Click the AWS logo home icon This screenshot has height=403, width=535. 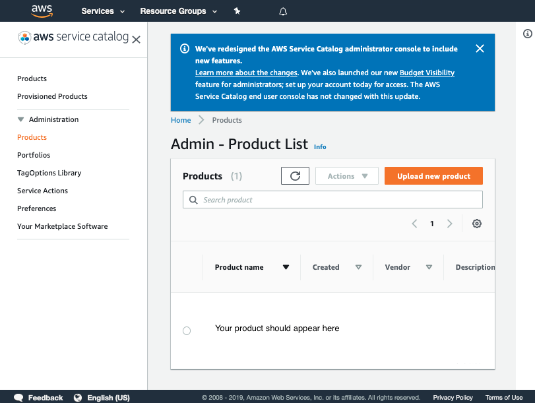42,11
